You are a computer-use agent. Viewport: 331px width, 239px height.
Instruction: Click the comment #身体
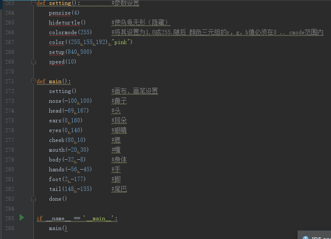pos(119,159)
